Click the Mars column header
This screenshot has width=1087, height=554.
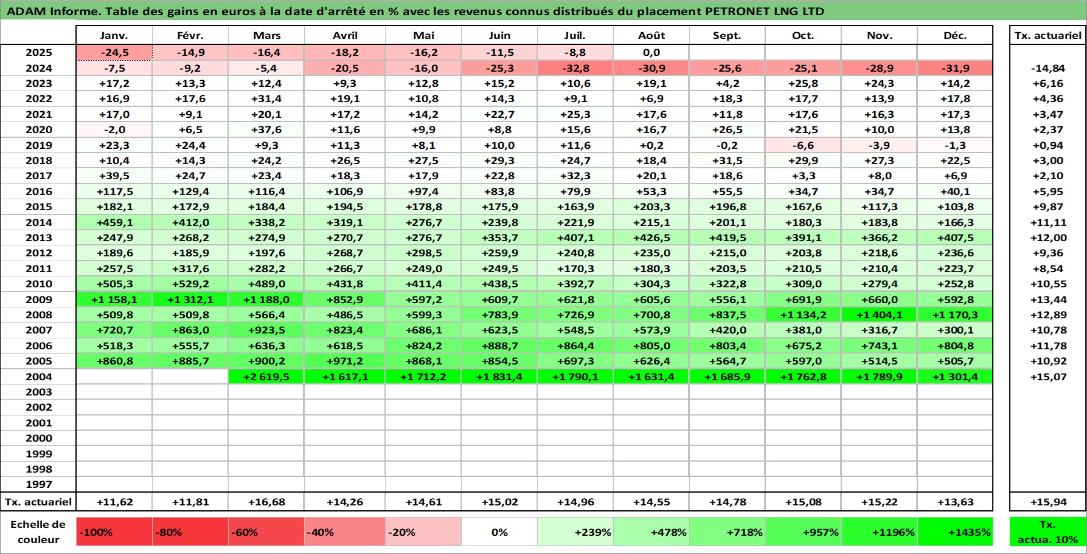click(x=266, y=35)
